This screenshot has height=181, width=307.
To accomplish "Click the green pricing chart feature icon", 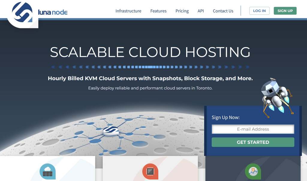I will pos(253,171).
